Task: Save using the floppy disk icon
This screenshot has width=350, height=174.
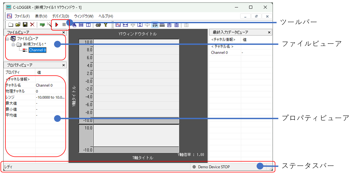Action: tap(25, 25)
